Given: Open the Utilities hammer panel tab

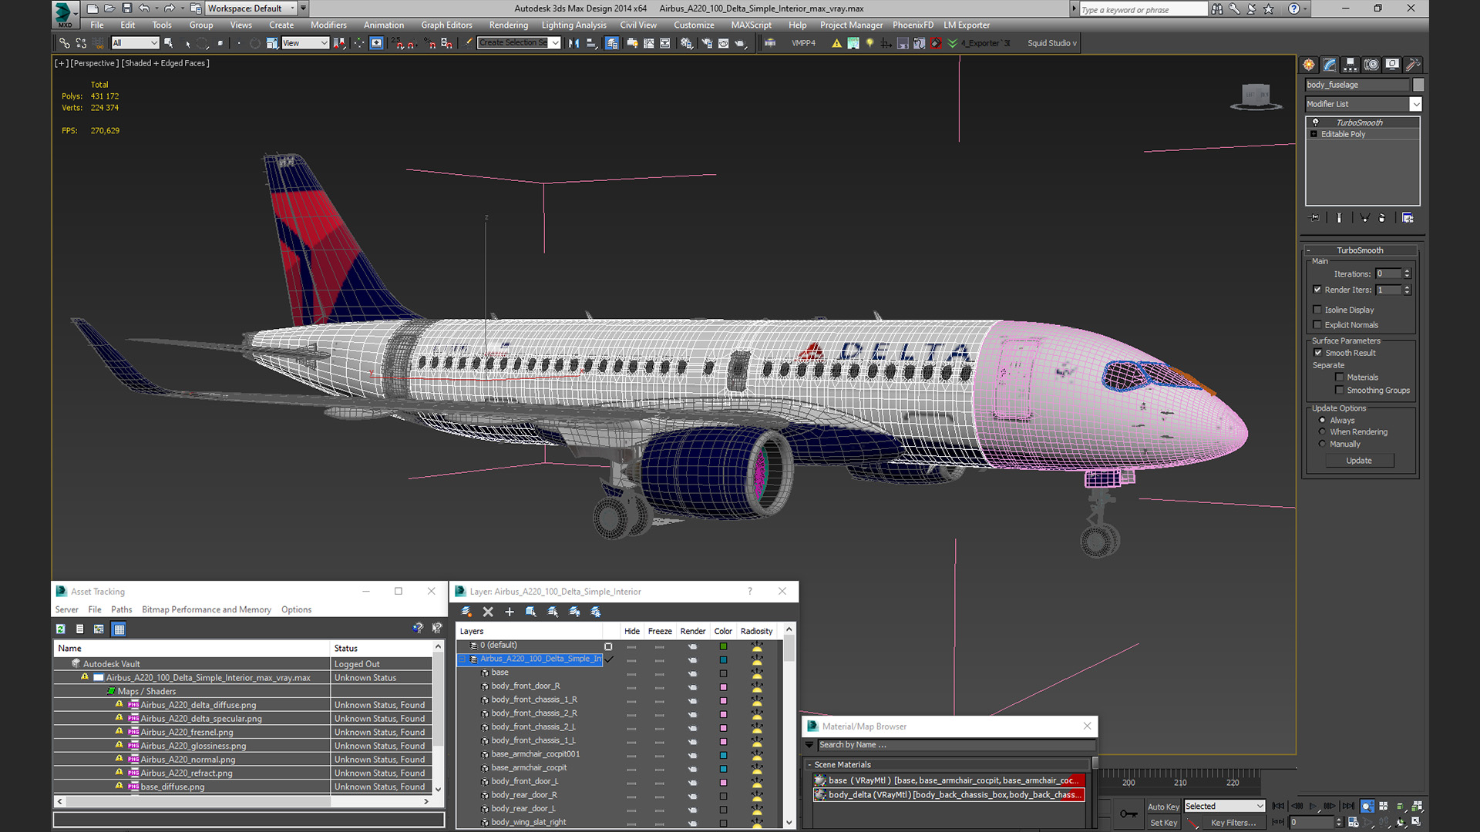Looking at the screenshot, I should pyautogui.click(x=1413, y=65).
